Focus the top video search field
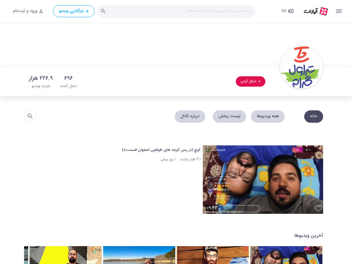Image resolution: width=352 pixels, height=264 pixels. pos(176,11)
